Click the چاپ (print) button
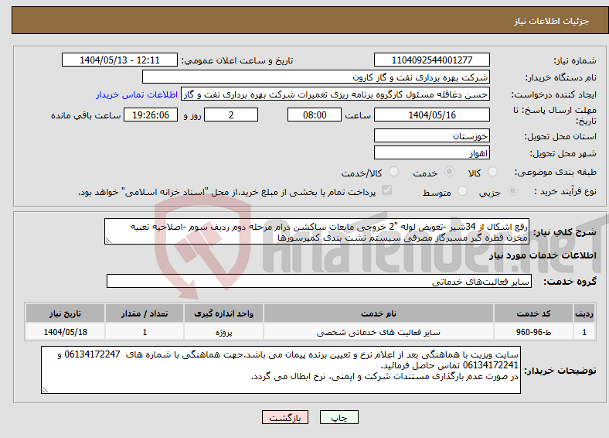This screenshot has width=609, height=438. tap(339, 417)
